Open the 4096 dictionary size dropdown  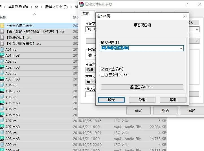coord(91,82)
